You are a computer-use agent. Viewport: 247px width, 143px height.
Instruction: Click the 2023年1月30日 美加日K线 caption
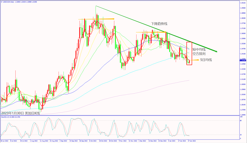click(x=21, y=113)
